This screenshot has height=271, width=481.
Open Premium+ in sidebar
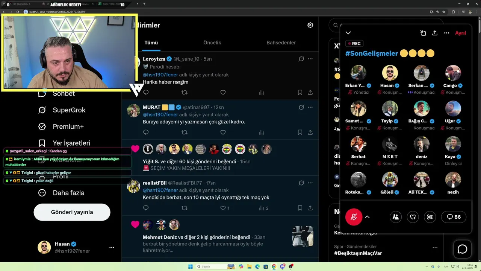point(61,126)
